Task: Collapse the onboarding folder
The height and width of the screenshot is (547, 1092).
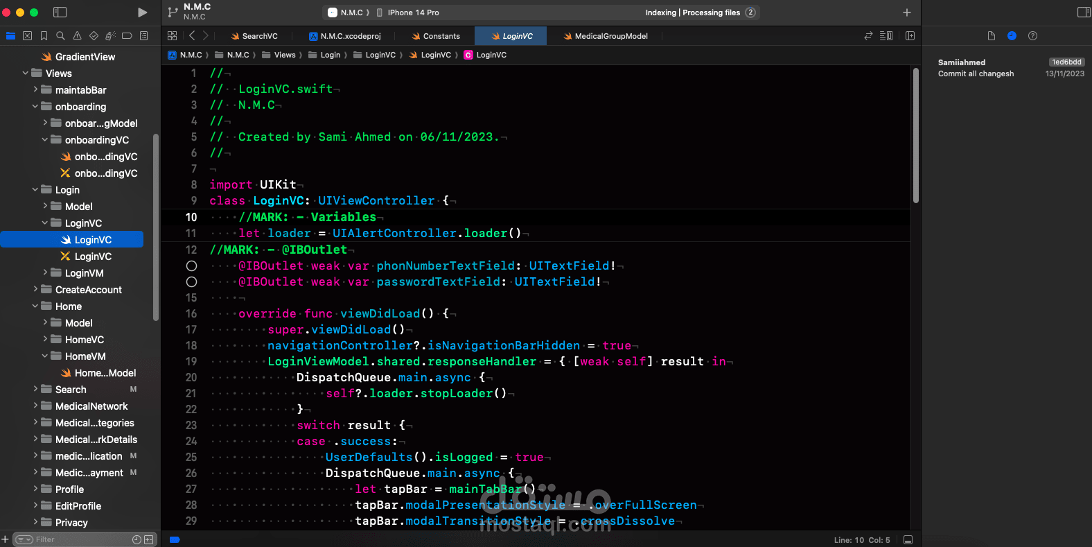Action: click(x=35, y=106)
